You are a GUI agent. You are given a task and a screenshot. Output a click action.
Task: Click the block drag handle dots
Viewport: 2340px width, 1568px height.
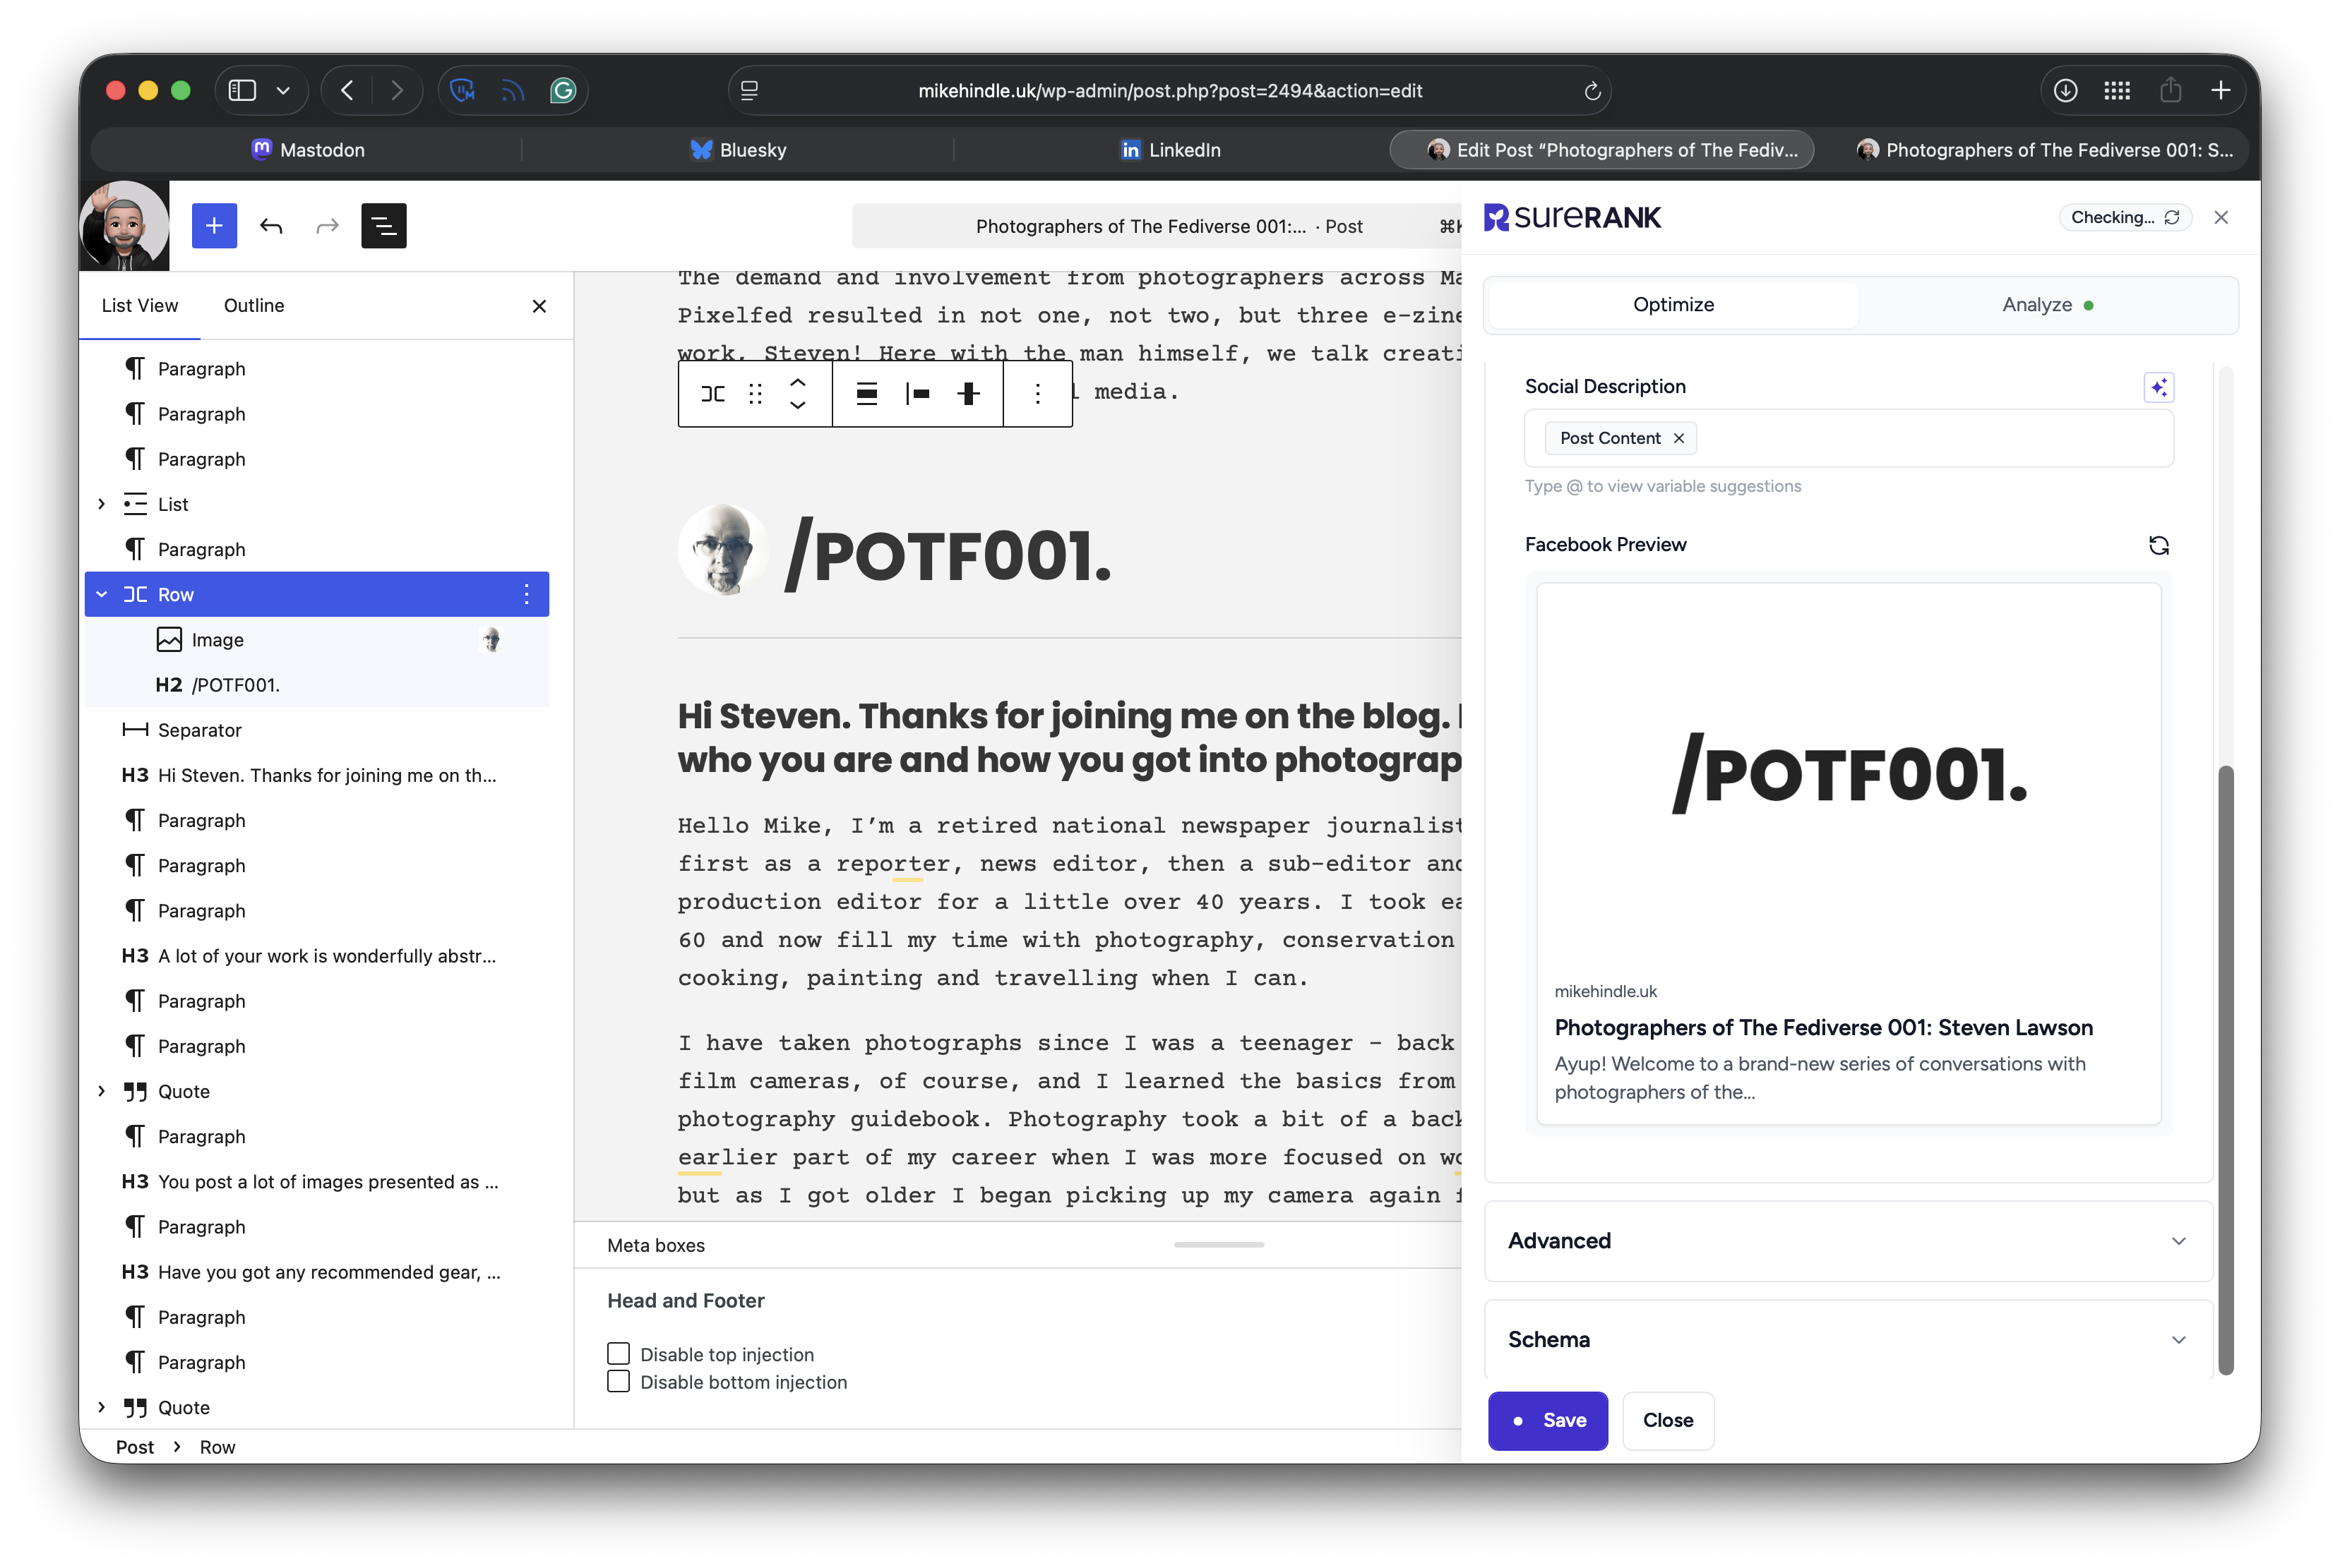coord(756,394)
